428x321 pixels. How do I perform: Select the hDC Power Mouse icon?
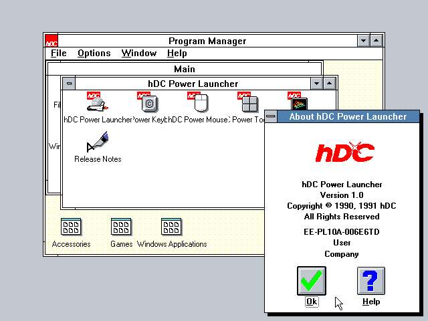coord(199,102)
